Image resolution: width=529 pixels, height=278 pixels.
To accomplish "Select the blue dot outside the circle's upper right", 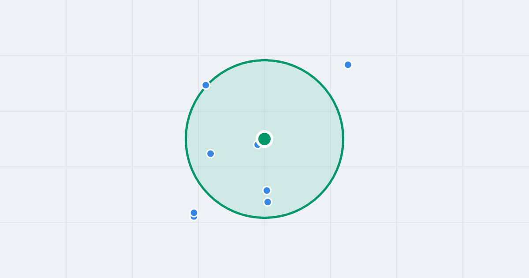I will 348,65.
